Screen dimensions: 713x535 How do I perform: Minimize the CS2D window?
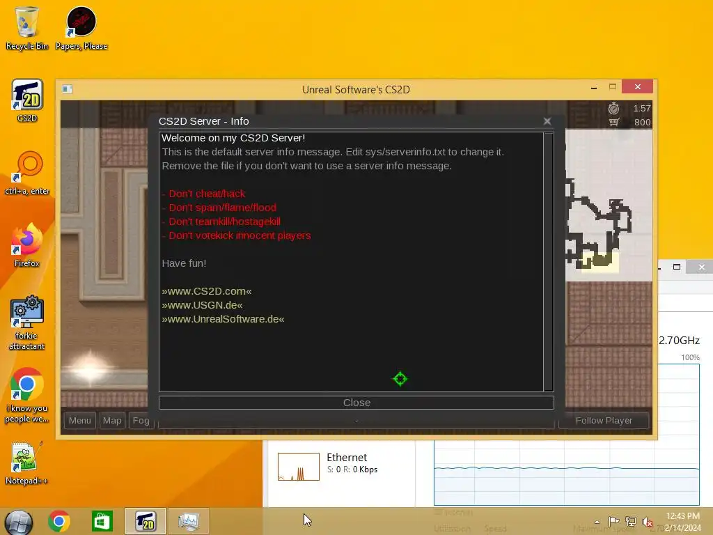pos(594,87)
